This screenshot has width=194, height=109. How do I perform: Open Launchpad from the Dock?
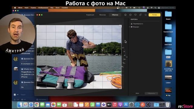point(25,105)
